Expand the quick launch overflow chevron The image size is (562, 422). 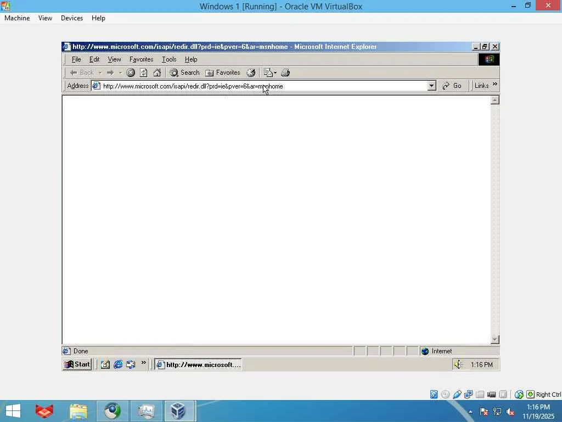pos(143,363)
